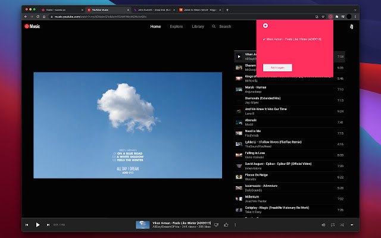Click the search magnifier icon
Viewport: 381px width, 238px height.
click(x=214, y=26)
